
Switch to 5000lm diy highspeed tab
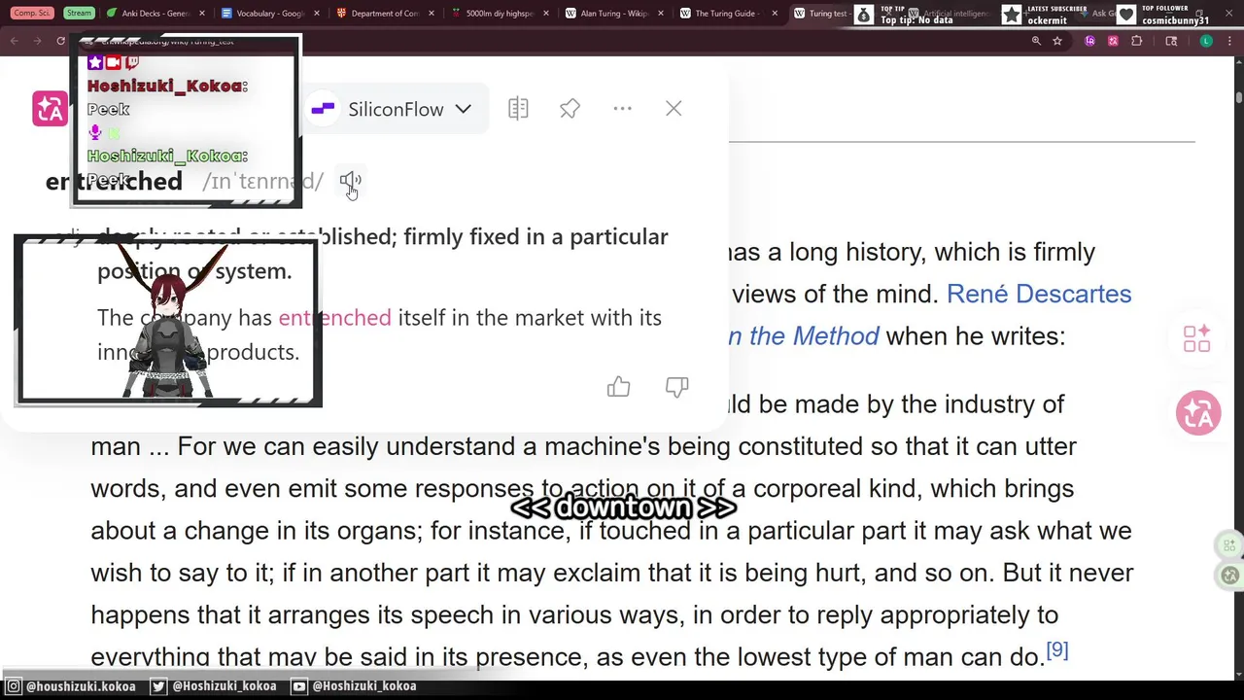(499, 14)
